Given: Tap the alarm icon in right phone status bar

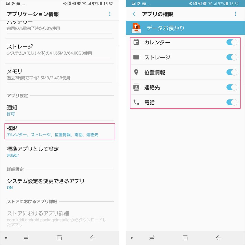Looking at the screenshot, I should click(205, 4).
